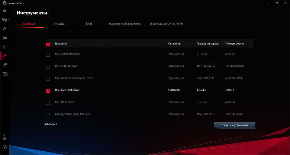Viewport: 290px width, 155px height.
Task: Check the Intel Bluetooth Driver checkbox
Action: coord(48,55)
